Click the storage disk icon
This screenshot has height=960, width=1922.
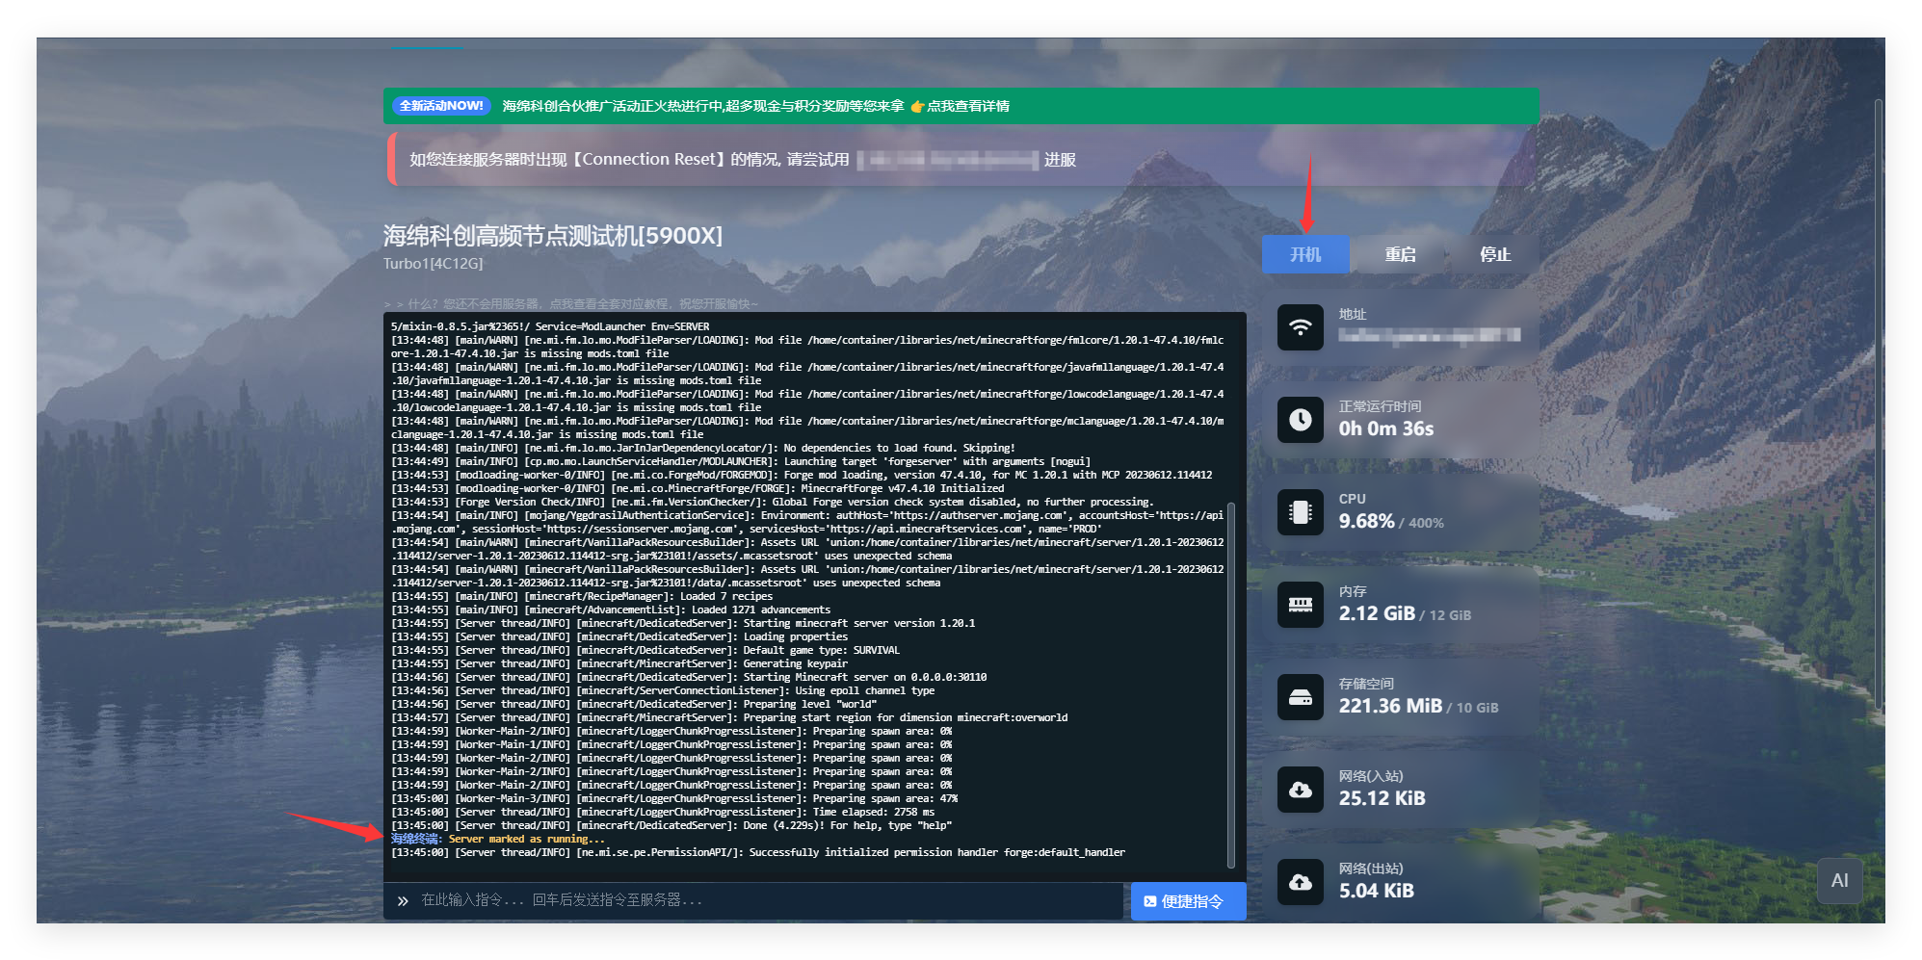pos(1300,697)
